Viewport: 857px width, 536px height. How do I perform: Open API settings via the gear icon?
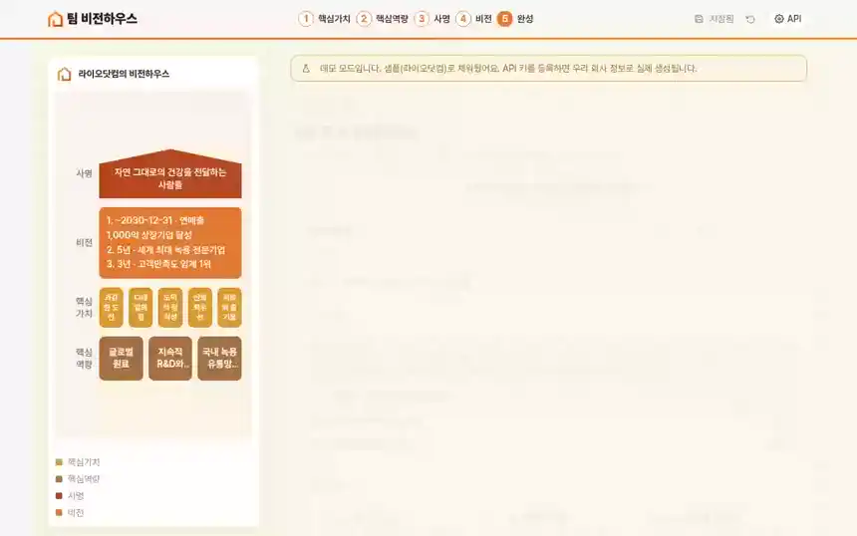pyautogui.click(x=779, y=19)
